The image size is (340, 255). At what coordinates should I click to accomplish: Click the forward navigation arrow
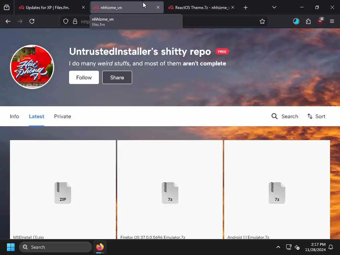[x=20, y=21]
